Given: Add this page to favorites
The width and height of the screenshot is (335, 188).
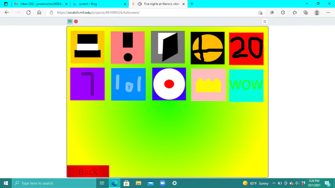Looking at the screenshot, I should pos(260,13).
